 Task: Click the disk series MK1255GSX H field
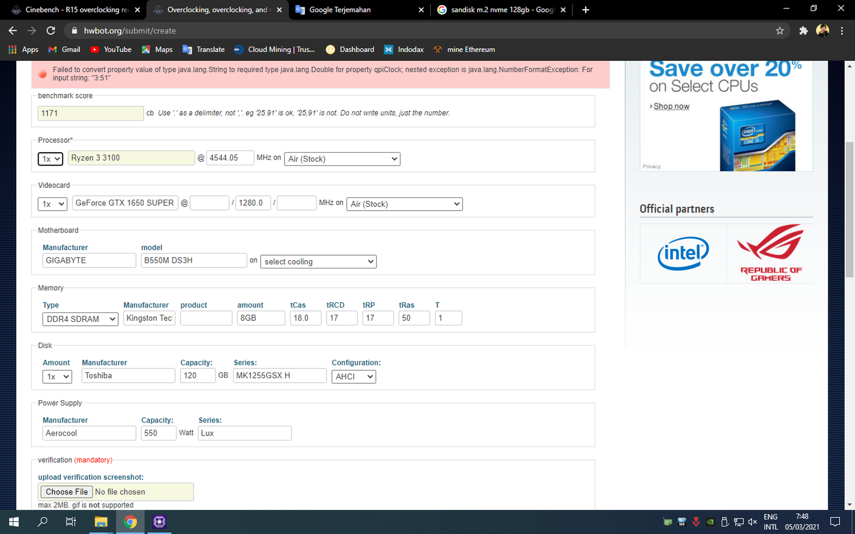click(280, 376)
